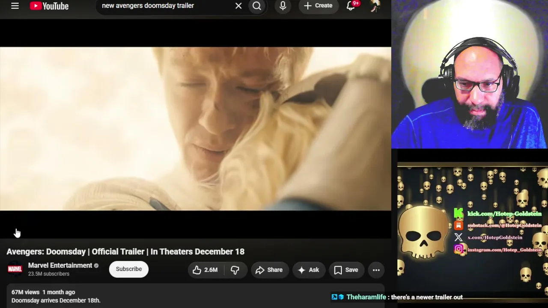Screen dimensions: 548x308
Task: Expand the video description box
Action: click(195, 296)
